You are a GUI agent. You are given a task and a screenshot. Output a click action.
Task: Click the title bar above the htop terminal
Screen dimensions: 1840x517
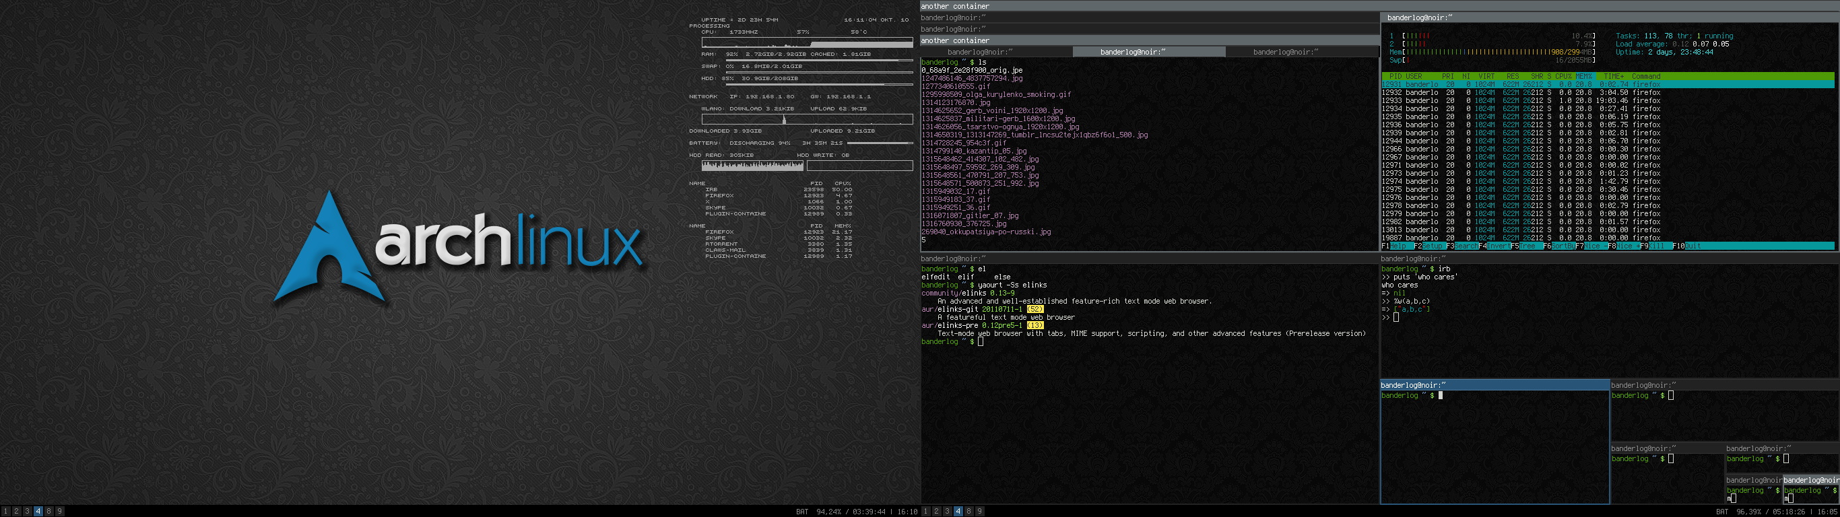coord(1610,17)
